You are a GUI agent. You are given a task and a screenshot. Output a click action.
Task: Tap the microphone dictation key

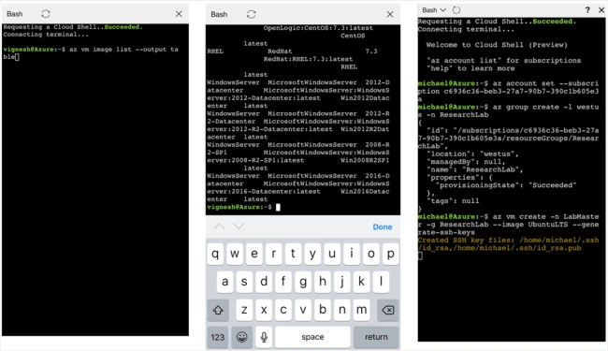(x=264, y=337)
